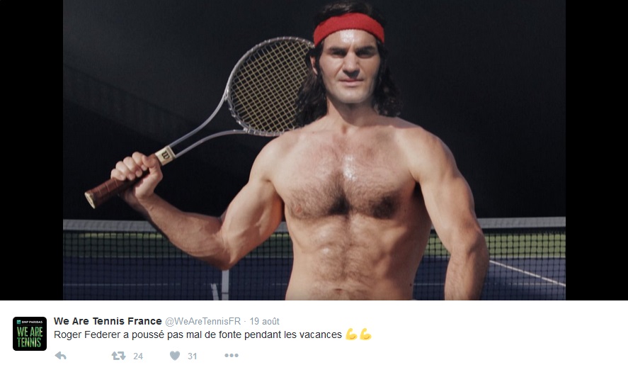Click the red headband in the photo
Image resolution: width=628 pixels, height=377 pixels.
pyautogui.click(x=349, y=28)
